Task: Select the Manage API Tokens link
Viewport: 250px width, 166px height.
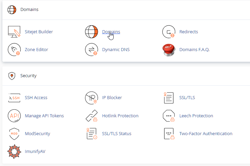Action: (44, 116)
